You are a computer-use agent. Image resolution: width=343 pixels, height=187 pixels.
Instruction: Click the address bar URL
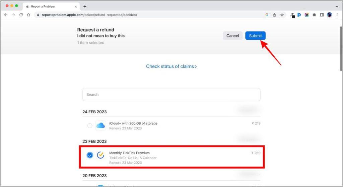coord(89,15)
